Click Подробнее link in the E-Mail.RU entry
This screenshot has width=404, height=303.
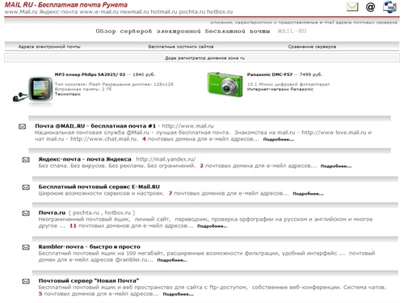point(308,194)
